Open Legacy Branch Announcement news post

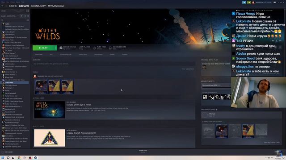click(x=81, y=133)
